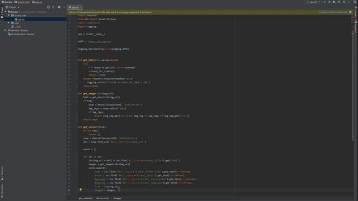Open the run configuration dropdown
This screenshot has width=358, height=201.
[x=313, y=2]
